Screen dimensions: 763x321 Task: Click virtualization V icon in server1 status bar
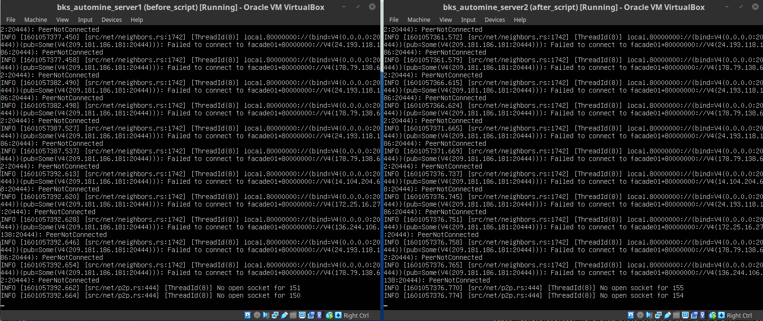(x=320, y=315)
